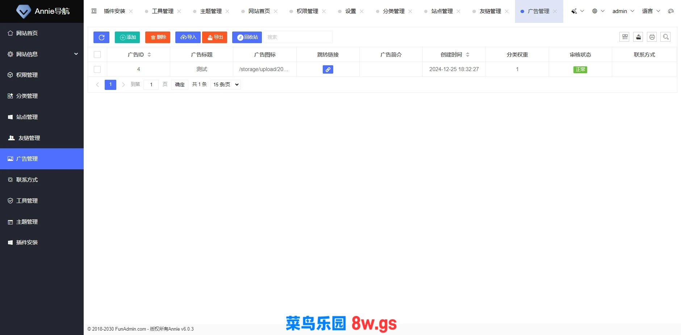Toggle the select-all header checkbox
Screen dimensions: 681x335
[x=97, y=55]
